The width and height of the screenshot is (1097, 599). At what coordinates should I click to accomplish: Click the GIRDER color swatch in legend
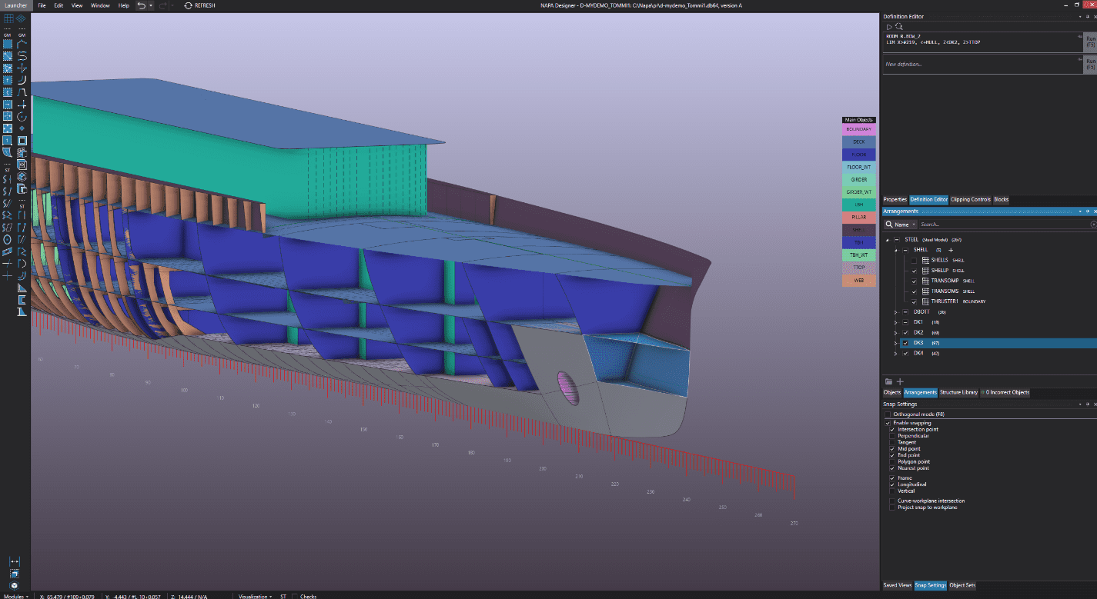click(x=858, y=180)
